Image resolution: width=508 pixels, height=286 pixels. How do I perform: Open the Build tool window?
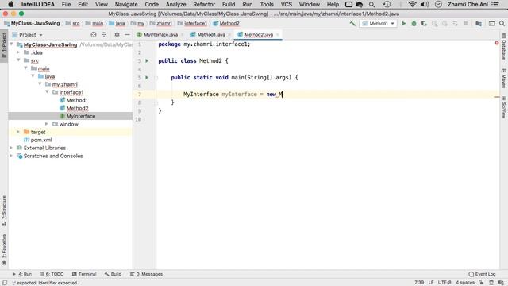click(113, 274)
